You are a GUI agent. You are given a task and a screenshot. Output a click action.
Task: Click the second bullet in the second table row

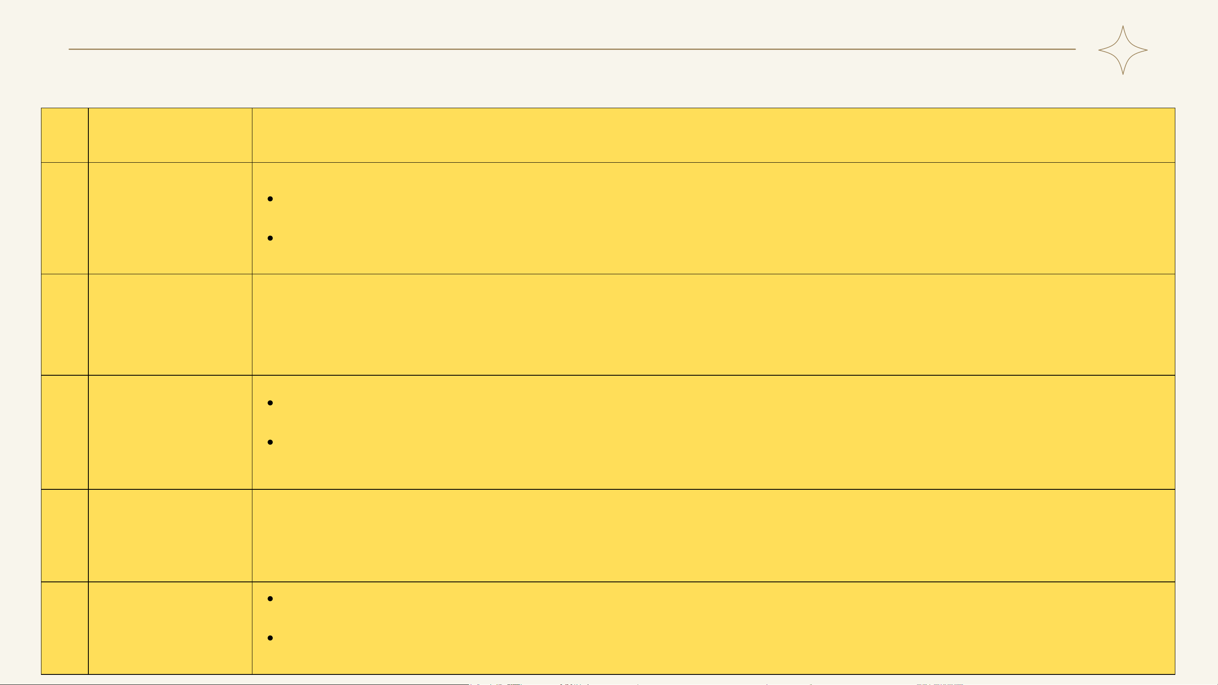(x=270, y=238)
